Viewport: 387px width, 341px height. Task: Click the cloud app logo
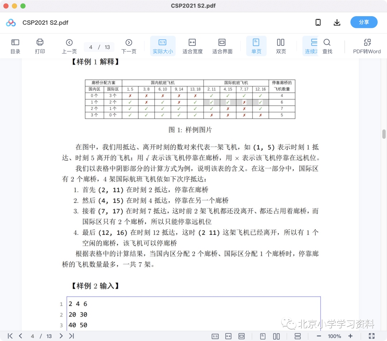pos(11,23)
